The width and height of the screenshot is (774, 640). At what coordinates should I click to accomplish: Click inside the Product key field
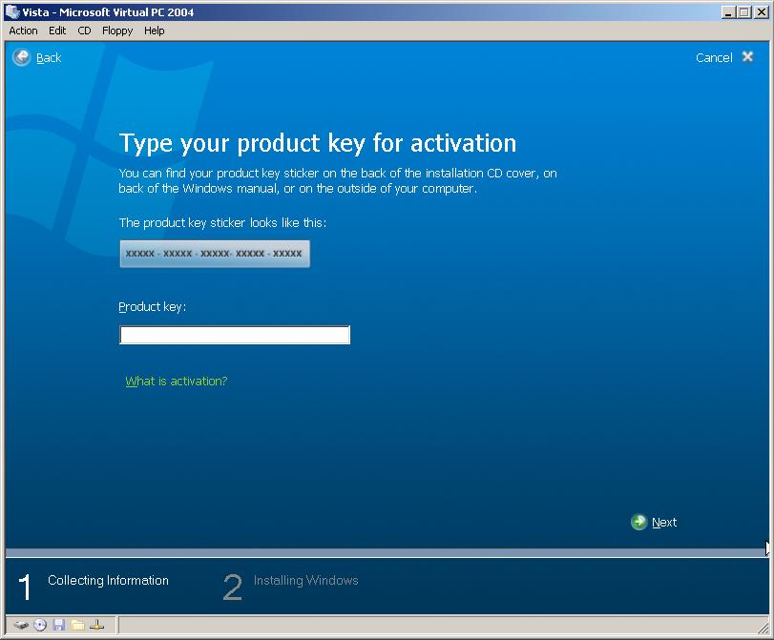coord(235,335)
